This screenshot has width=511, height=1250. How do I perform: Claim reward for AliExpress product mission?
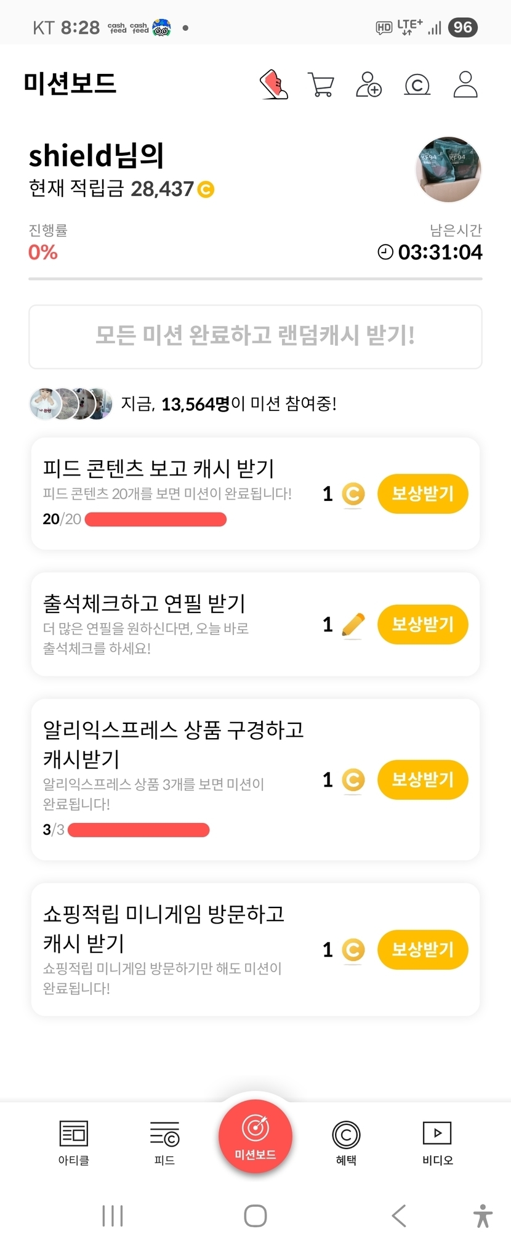422,779
